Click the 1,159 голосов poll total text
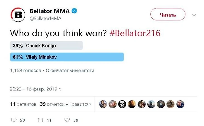This screenshot has width=204, height=126. (25, 70)
